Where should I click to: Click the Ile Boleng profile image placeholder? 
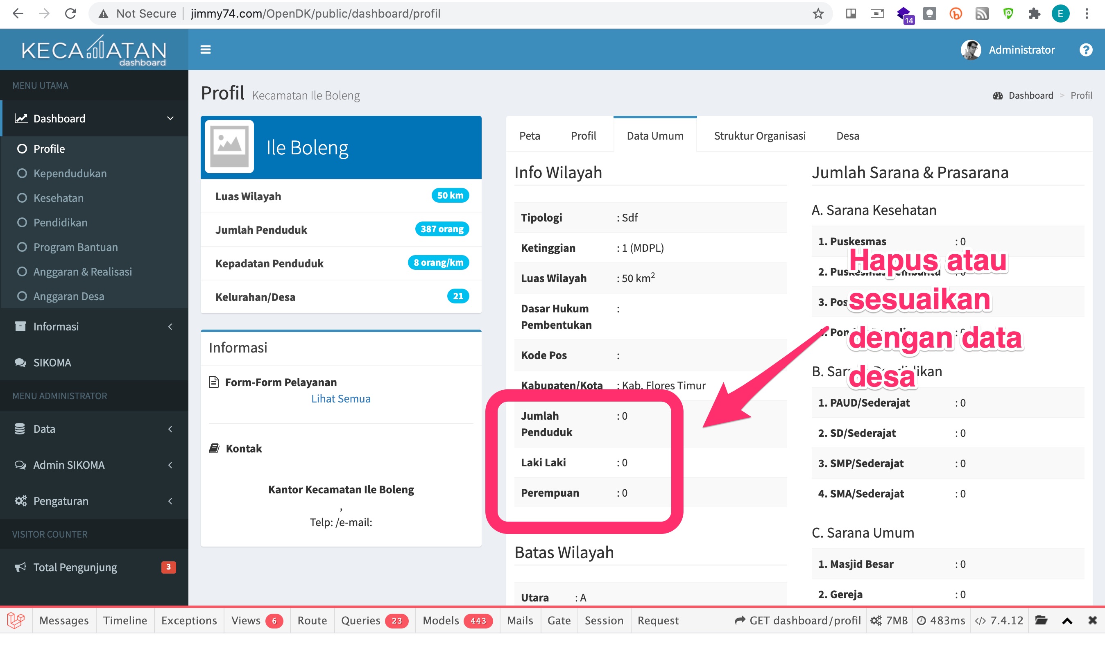[x=230, y=147]
